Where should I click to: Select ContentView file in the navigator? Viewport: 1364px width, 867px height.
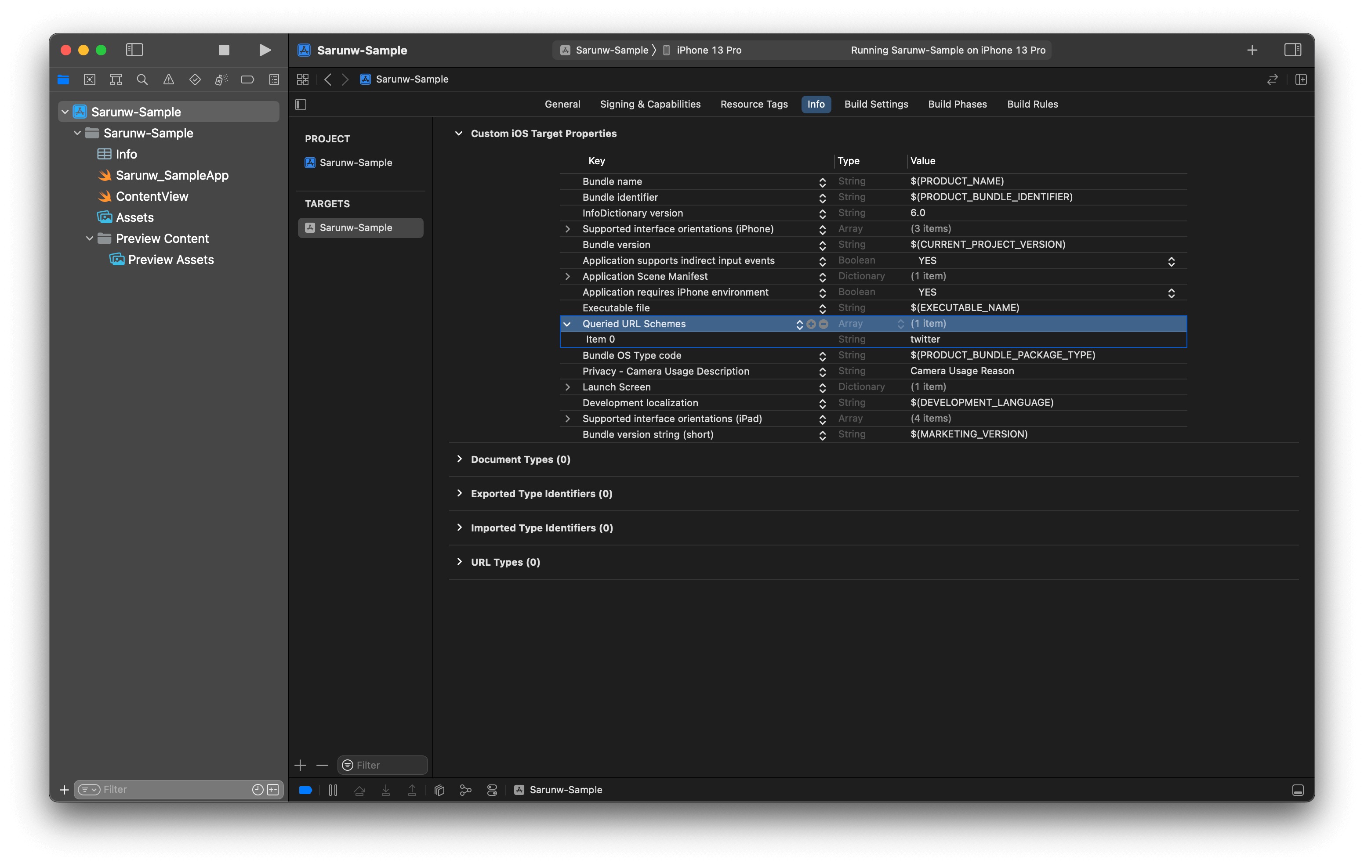click(x=152, y=196)
